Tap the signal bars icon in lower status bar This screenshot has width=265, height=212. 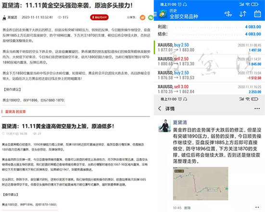click(x=242, y=99)
